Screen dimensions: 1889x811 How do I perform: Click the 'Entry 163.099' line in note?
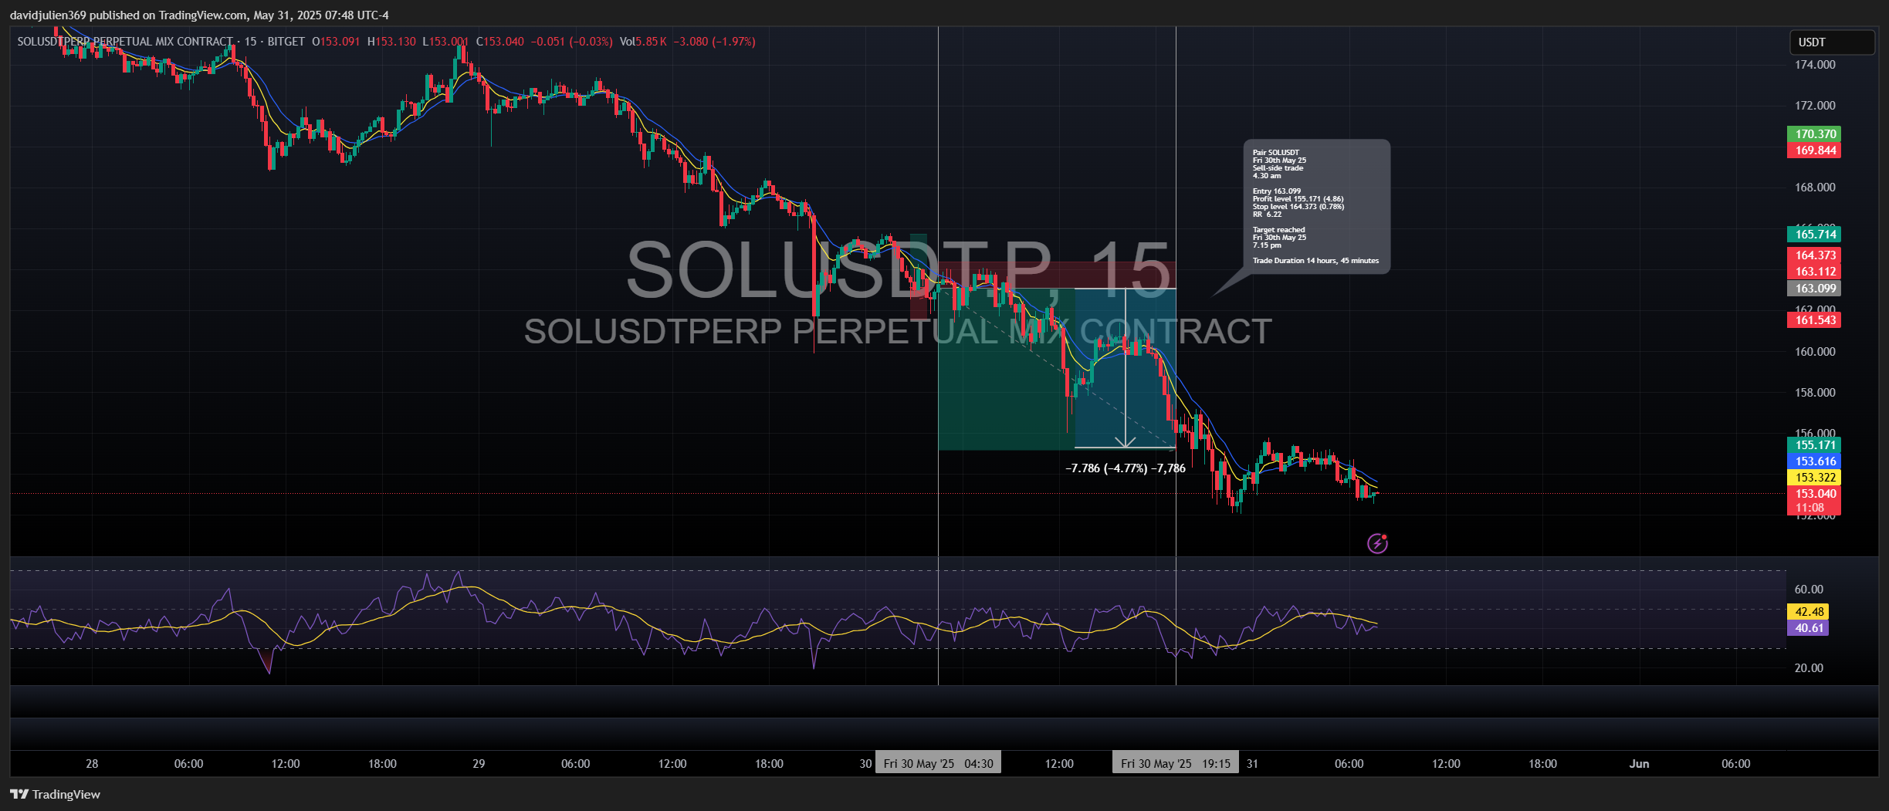[1276, 191]
